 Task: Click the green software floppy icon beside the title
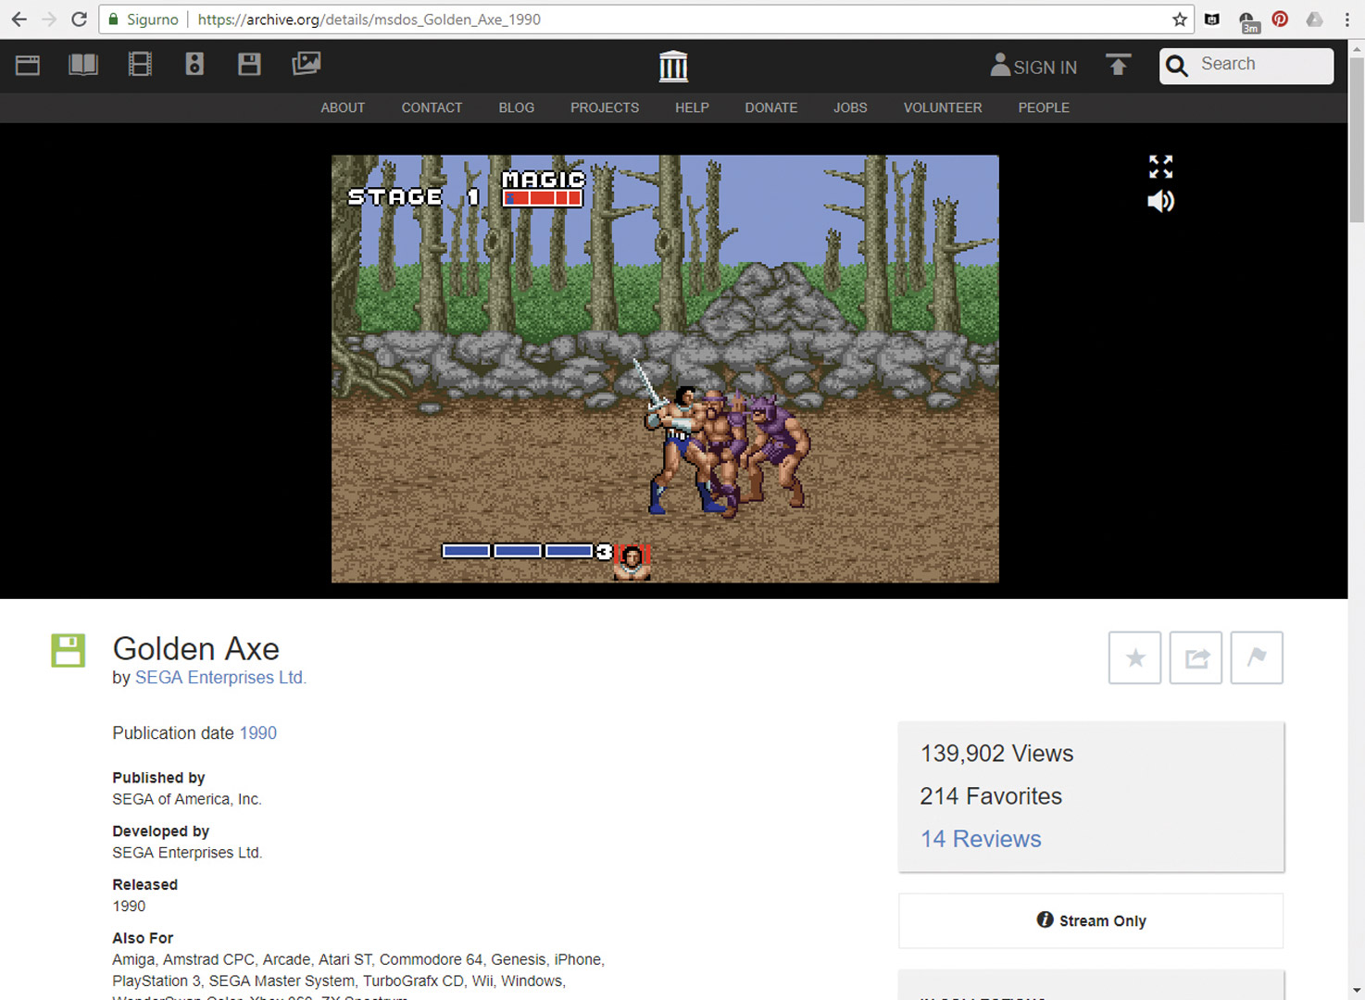click(x=68, y=650)
